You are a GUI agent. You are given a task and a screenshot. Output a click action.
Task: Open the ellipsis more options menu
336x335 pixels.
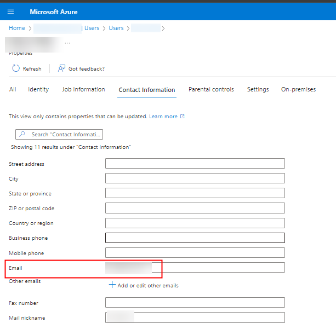pos(67,42)
